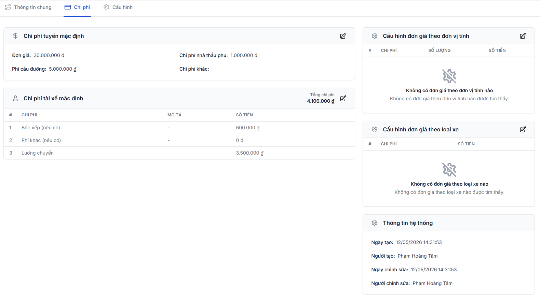
Task: Click the dollar icon beside Chi phí tuyến
Action: [x=15, y=36]
